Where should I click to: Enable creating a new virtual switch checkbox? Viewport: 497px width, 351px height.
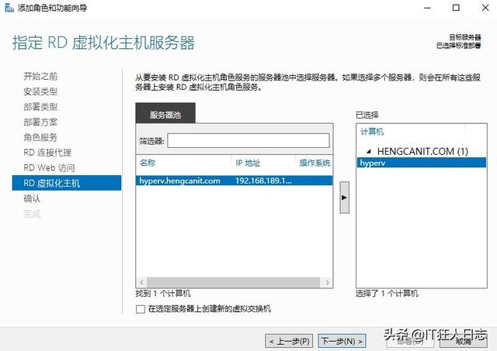(x=140, y=309)
